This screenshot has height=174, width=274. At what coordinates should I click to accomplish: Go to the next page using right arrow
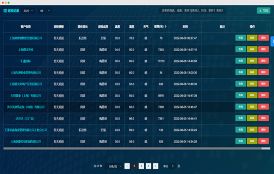click(x=156, y=166)
